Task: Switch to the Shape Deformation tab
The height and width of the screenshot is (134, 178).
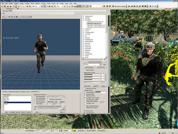Action: click(x=14, y=92)
